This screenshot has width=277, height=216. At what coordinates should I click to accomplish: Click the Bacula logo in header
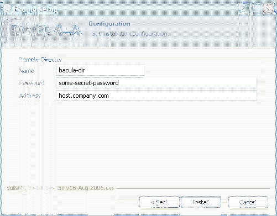point(43,31)
